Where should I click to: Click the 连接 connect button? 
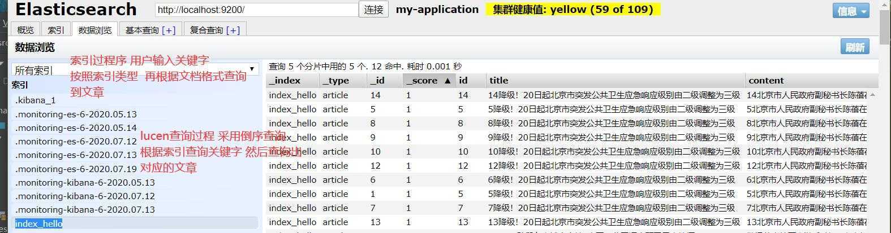coord(373,10)
